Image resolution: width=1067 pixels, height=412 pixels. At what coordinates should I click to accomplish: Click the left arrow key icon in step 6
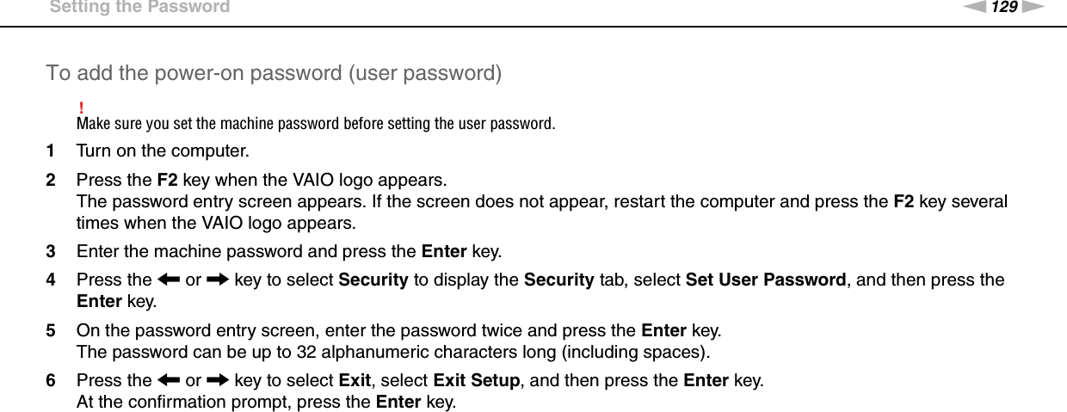[x=167, y=380]
